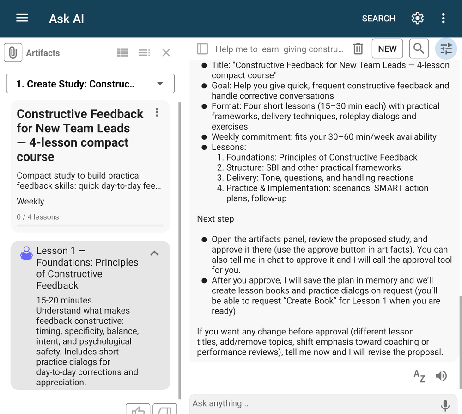Delete the chat with trash icon
This screenshot has width=462, height=414.
pyautogui.click(x=358, y=49)
